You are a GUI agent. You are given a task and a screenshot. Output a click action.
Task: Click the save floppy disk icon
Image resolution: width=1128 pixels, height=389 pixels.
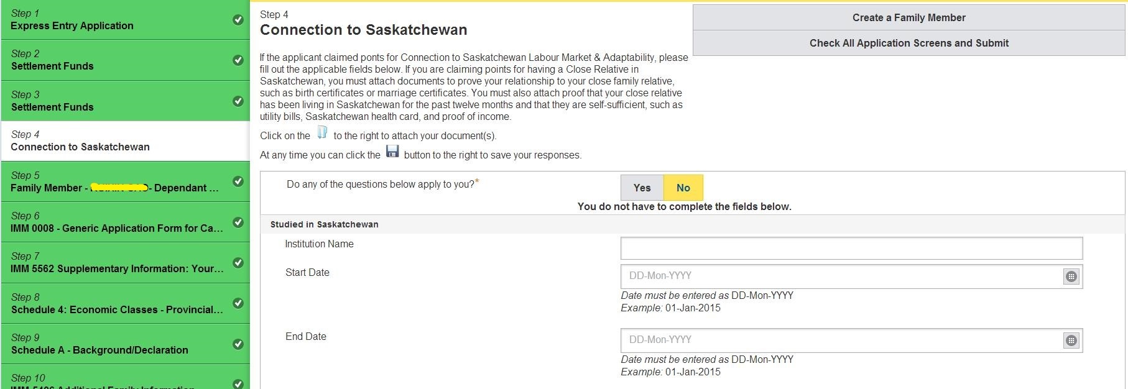(392, 152)
